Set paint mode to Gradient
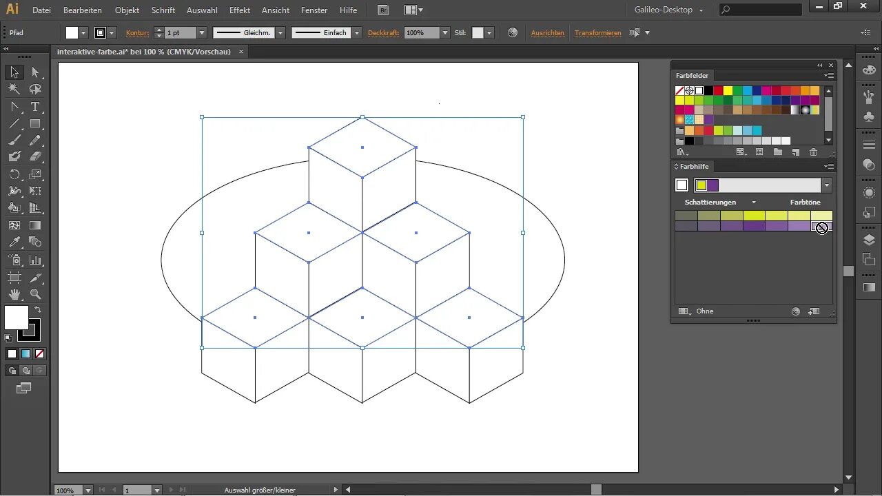882x496 pixels. tap(25, 354)
